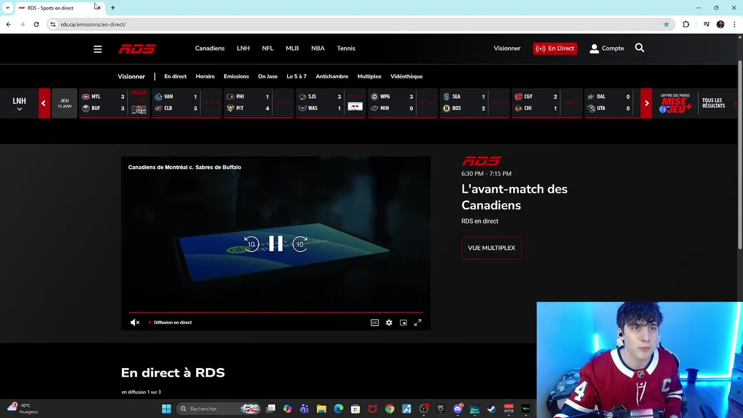
Task: Open Tous les résultats link
Action: [x=713, y=103]
